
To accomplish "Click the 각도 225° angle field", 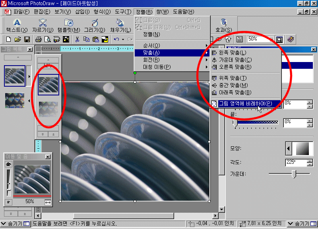I will (x=296, y=163).
